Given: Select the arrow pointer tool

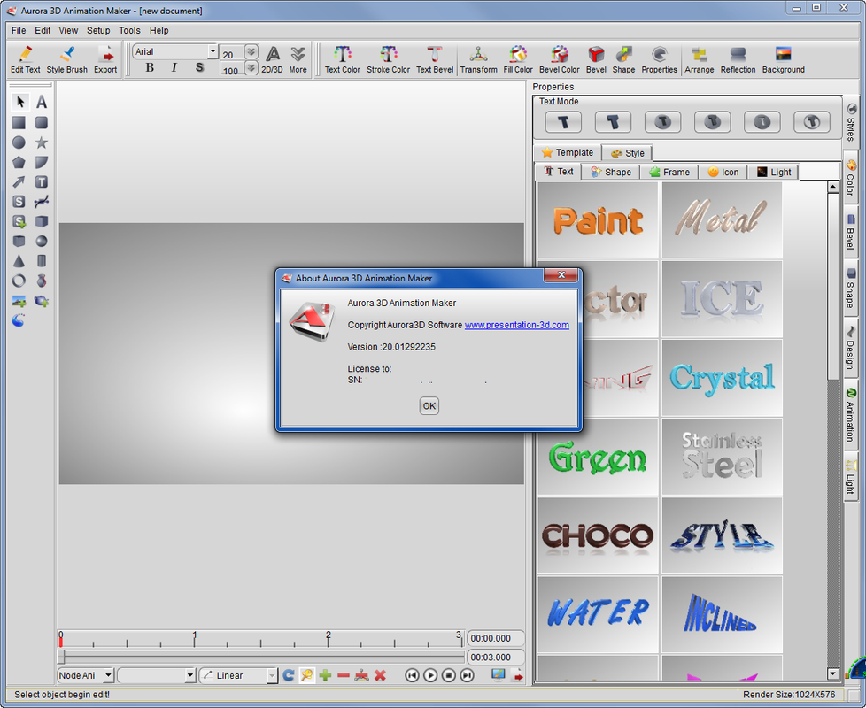Looking at the screenshot, I should 20,102.
